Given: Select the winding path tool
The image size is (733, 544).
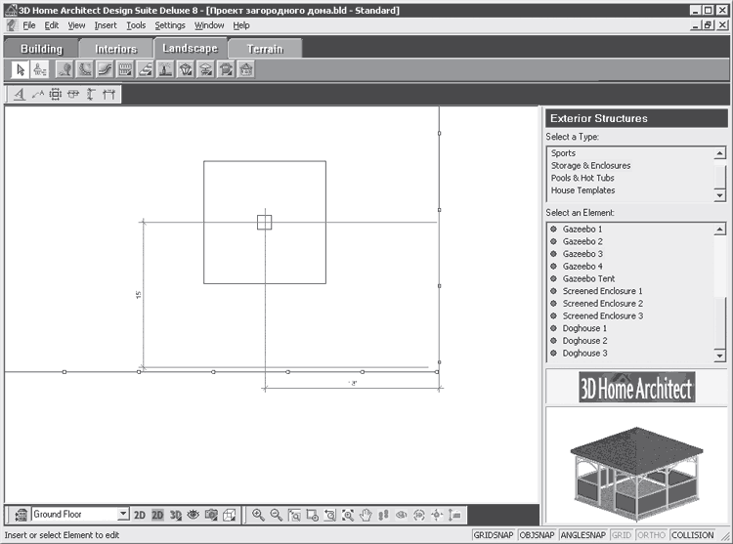Looking at the screenshot, I should [x=105, y=70].
